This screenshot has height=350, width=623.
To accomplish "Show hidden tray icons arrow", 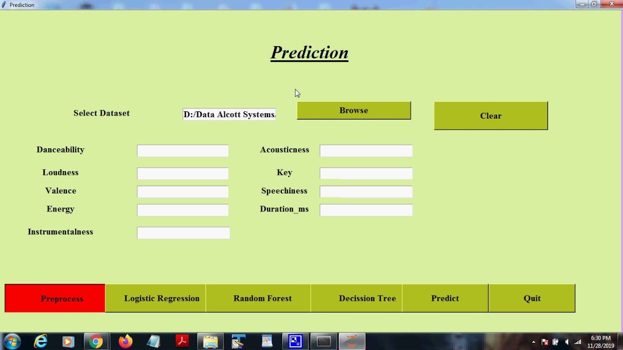I will click(x=533, y=342).
